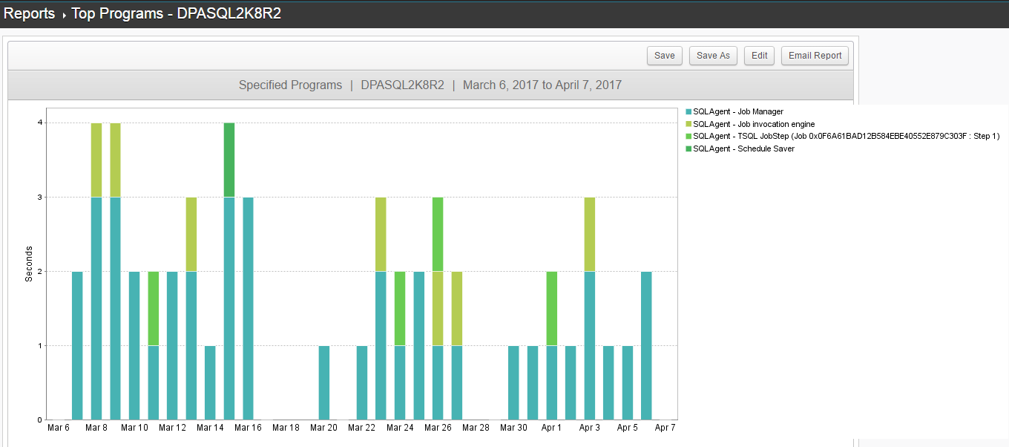Click the bright green segment at Apr 1
This screenshot has width=1009, height=447.
tap(552, 308)
